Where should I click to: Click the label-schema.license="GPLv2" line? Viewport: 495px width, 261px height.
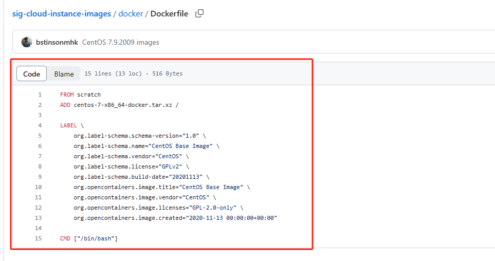tap(131, 166)
